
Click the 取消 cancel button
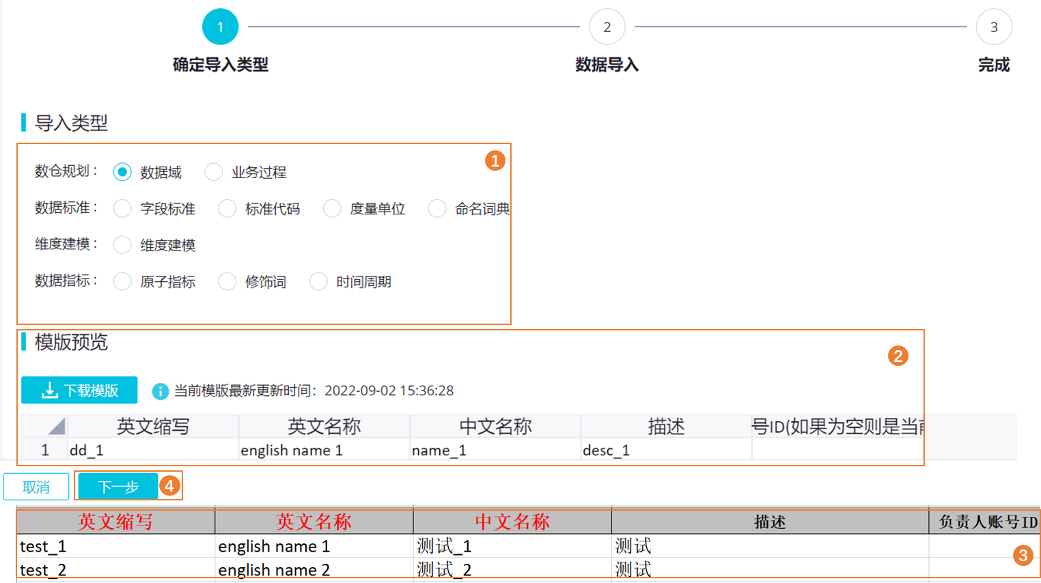point(36,487)
